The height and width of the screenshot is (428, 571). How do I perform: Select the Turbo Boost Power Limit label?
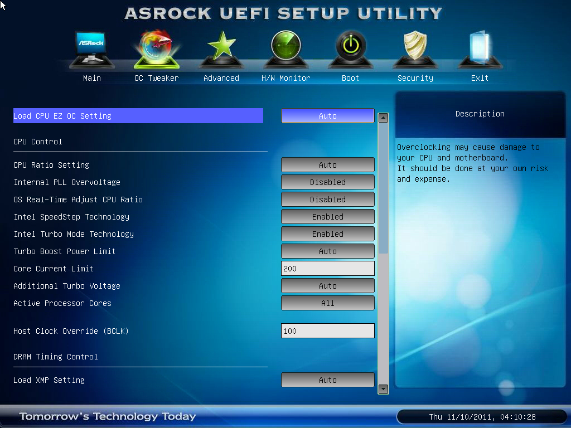click(x=65, y=251)
